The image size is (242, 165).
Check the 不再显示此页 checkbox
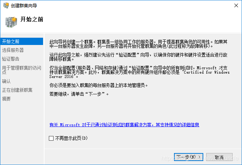51,138
